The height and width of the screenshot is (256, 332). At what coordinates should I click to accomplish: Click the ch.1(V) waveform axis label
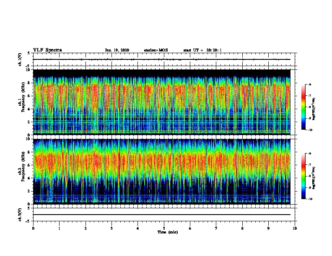coord(20,59)
